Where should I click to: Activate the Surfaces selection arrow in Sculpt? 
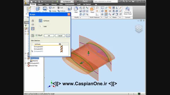coord(40,21)
